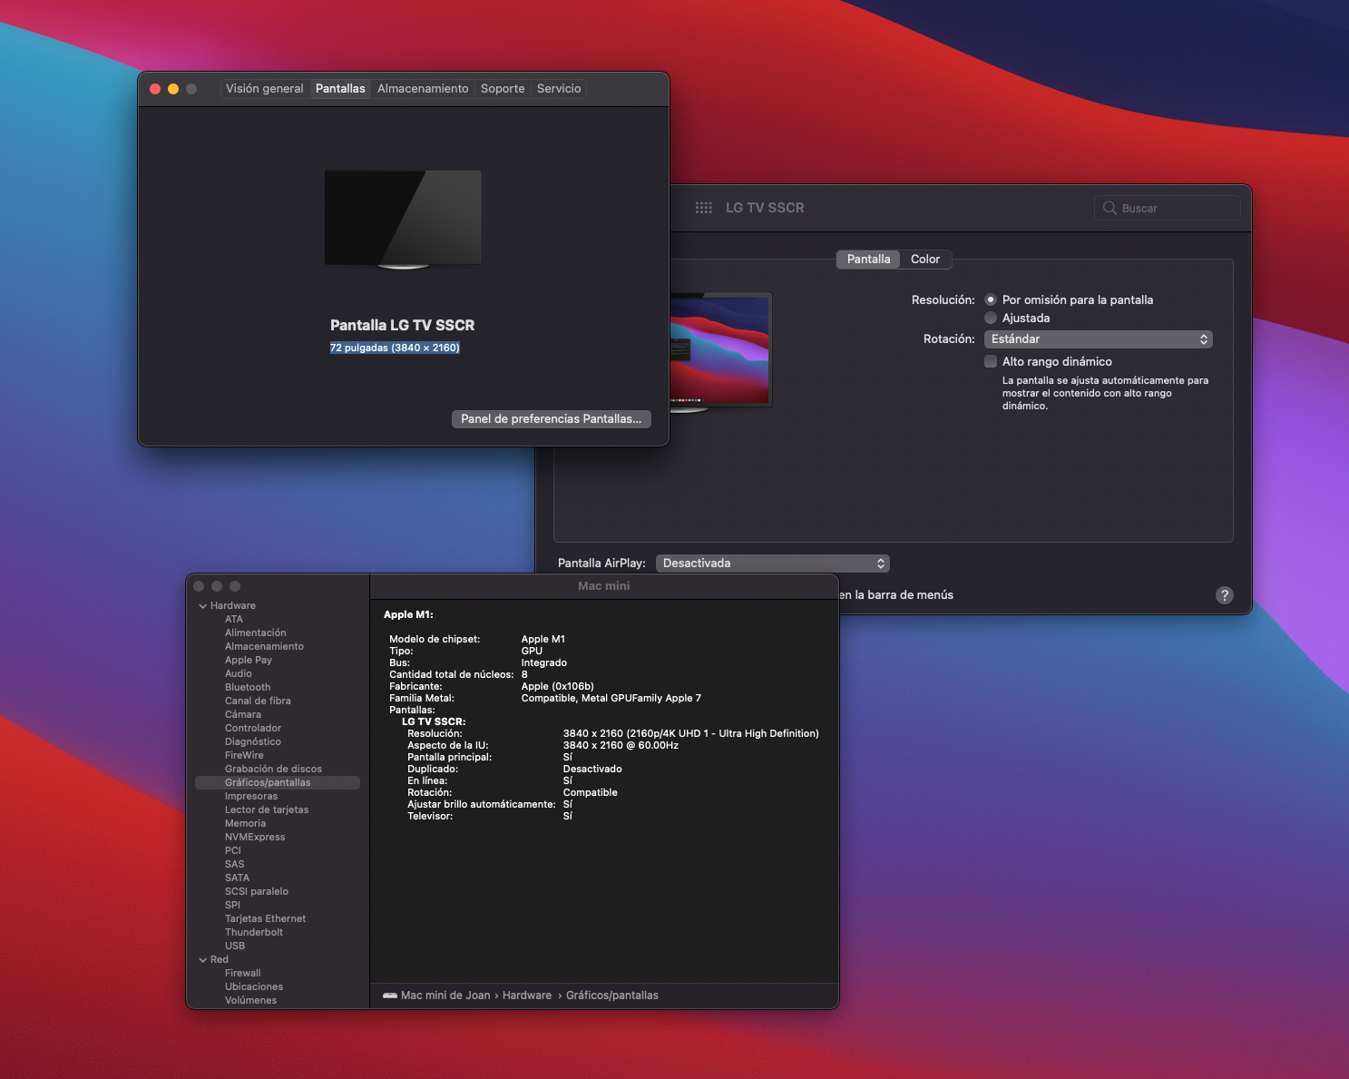Select 'SPI' in the sidebar

coord(233,905)
